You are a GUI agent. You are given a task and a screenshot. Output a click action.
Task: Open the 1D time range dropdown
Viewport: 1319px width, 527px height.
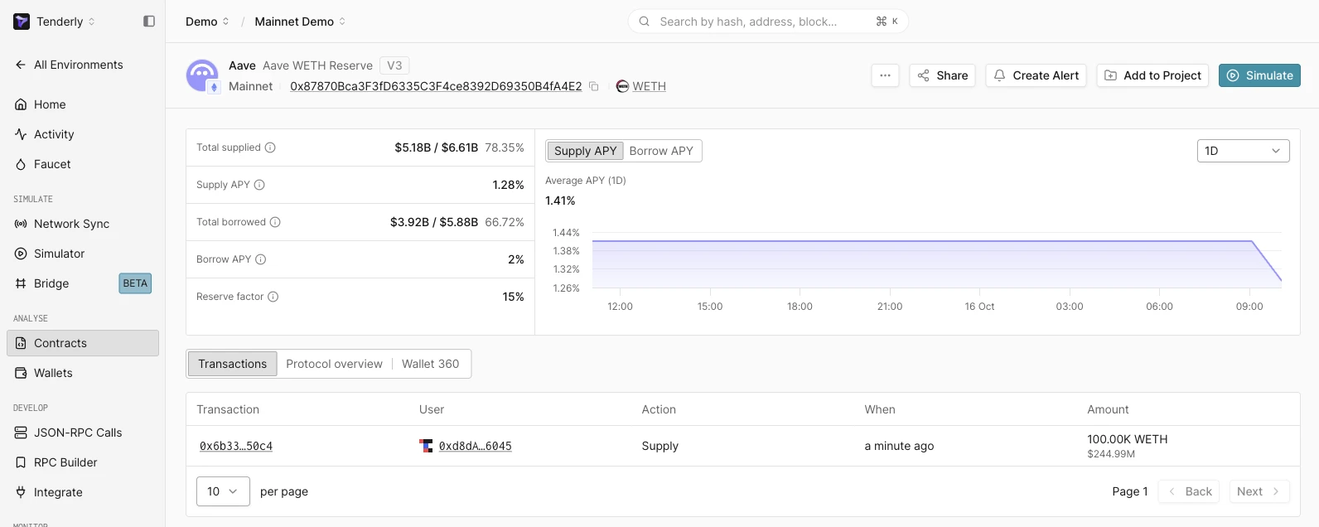(1243, 151)
